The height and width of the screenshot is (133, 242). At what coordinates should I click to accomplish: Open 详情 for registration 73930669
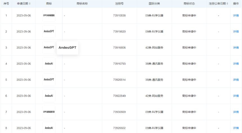[236, 112]
